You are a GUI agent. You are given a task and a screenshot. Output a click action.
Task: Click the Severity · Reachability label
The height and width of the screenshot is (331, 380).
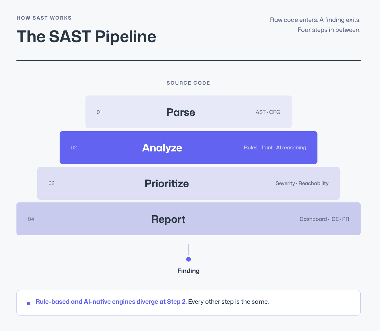[x=302, y=183]
